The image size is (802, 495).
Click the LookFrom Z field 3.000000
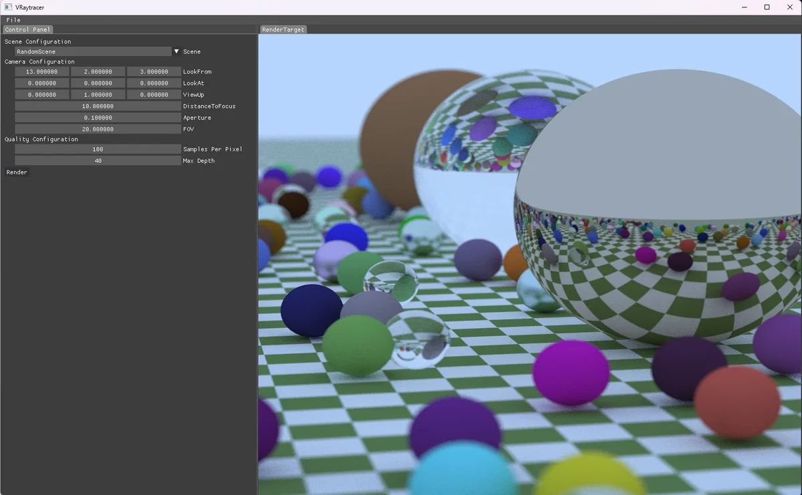(154, 71)
